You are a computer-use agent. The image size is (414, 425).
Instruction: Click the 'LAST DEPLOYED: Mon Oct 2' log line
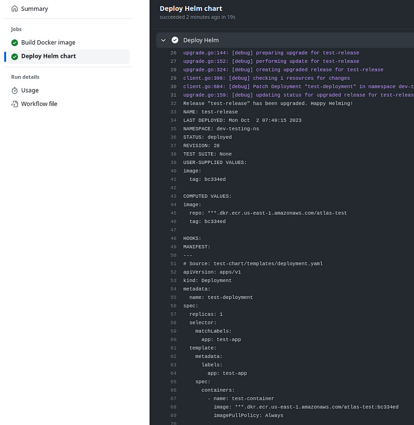242,120
